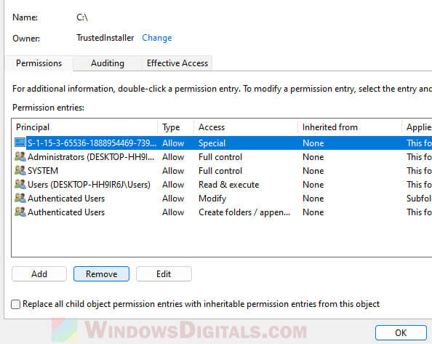This screenshot has width=432, height=344.
Task: Click the Users (DESKTOP-HH9IR6J\Users) group icon
Action: pyautogui.click(x=20, y=184)
